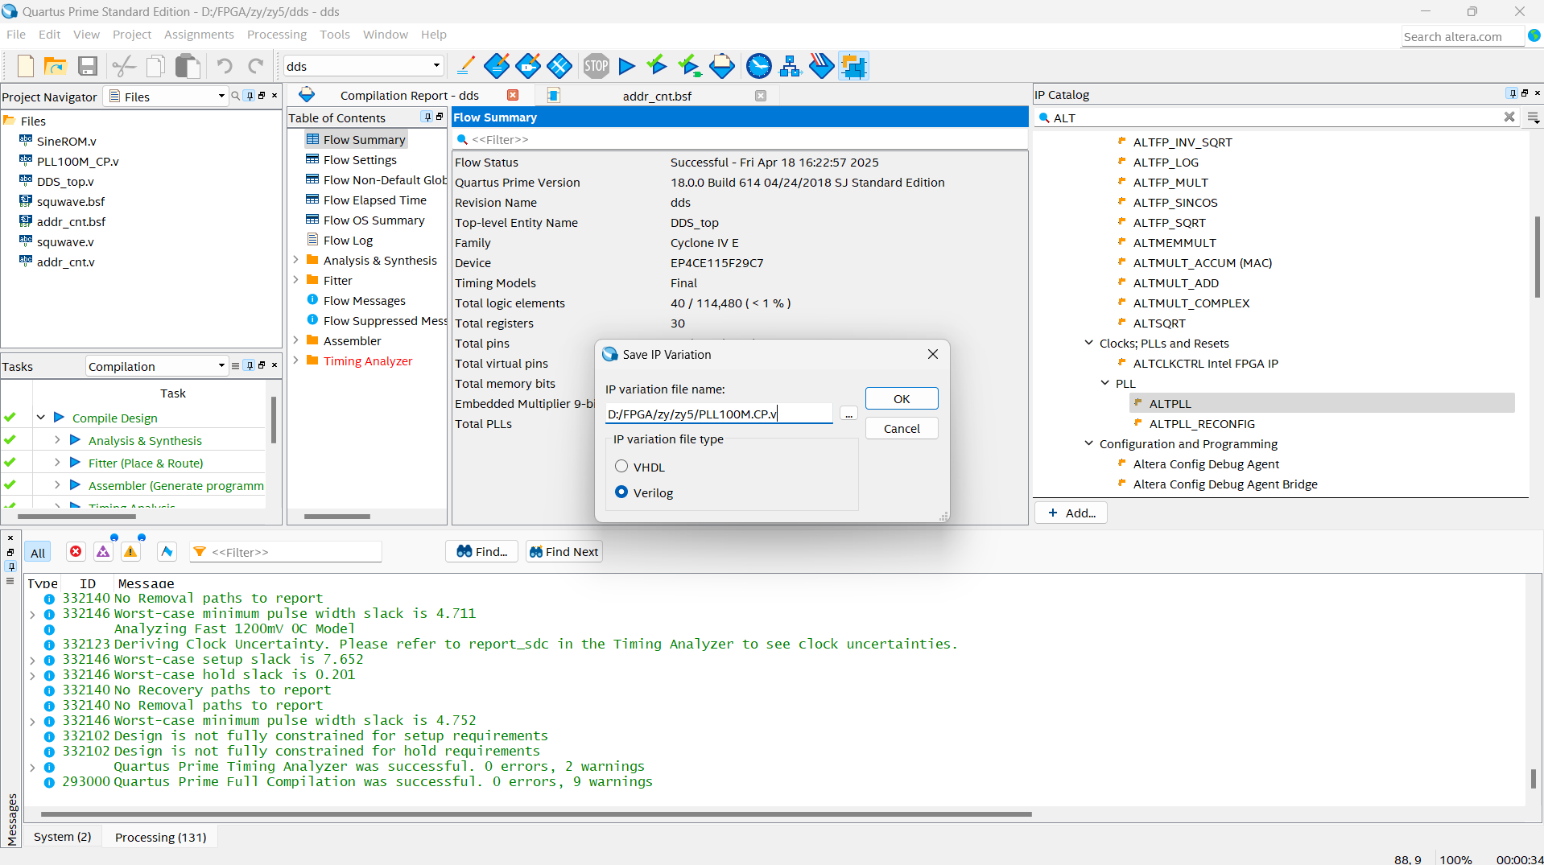Toggle the All messages filter button
This screenshot has height=865, width=1544.
[38, 553]
